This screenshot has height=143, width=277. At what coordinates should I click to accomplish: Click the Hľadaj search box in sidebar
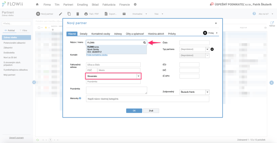coord(17,24)
